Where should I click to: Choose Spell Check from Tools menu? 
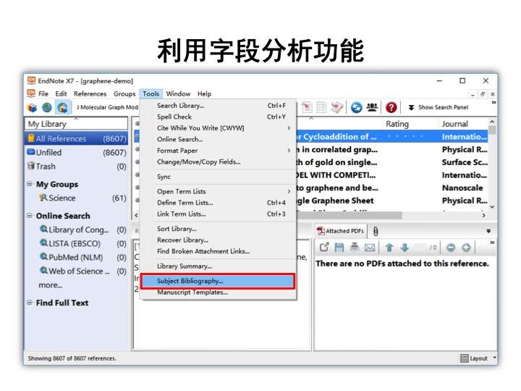(218, 117)
